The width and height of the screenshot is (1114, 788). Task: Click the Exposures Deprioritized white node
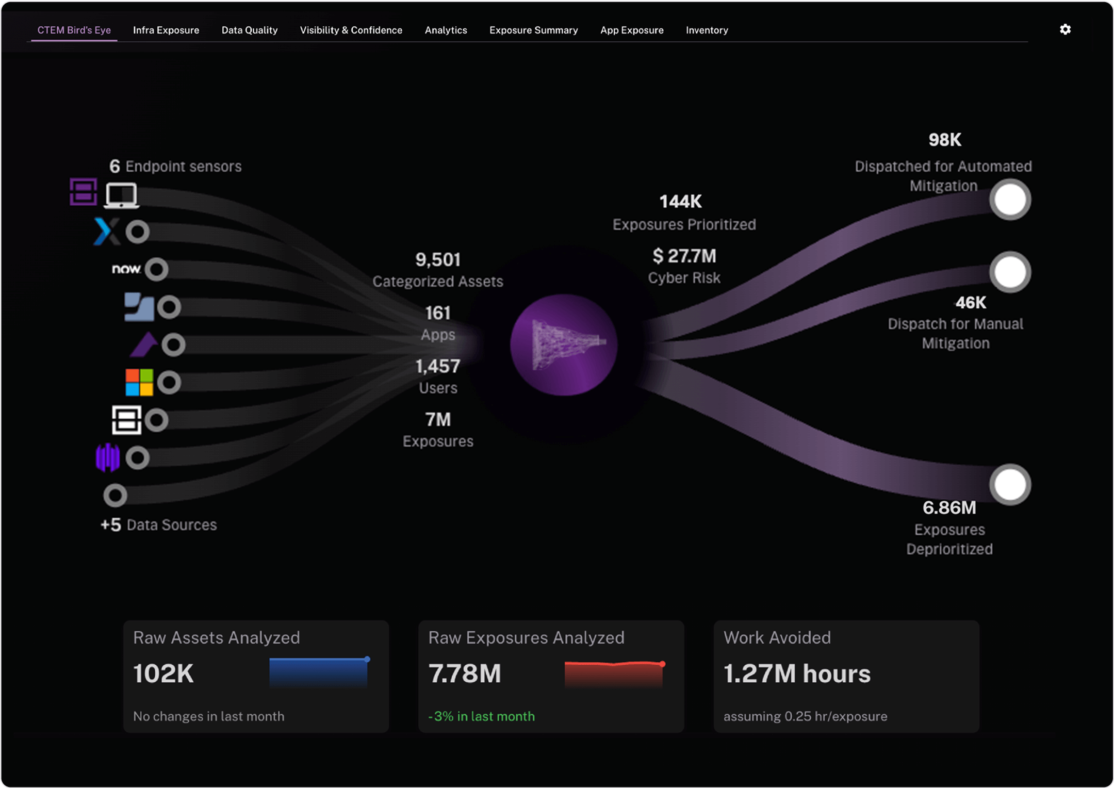(1009, 485)
